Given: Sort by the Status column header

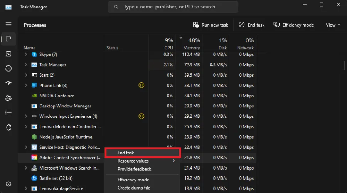Looking at the screenshot, I should [112, 48].
